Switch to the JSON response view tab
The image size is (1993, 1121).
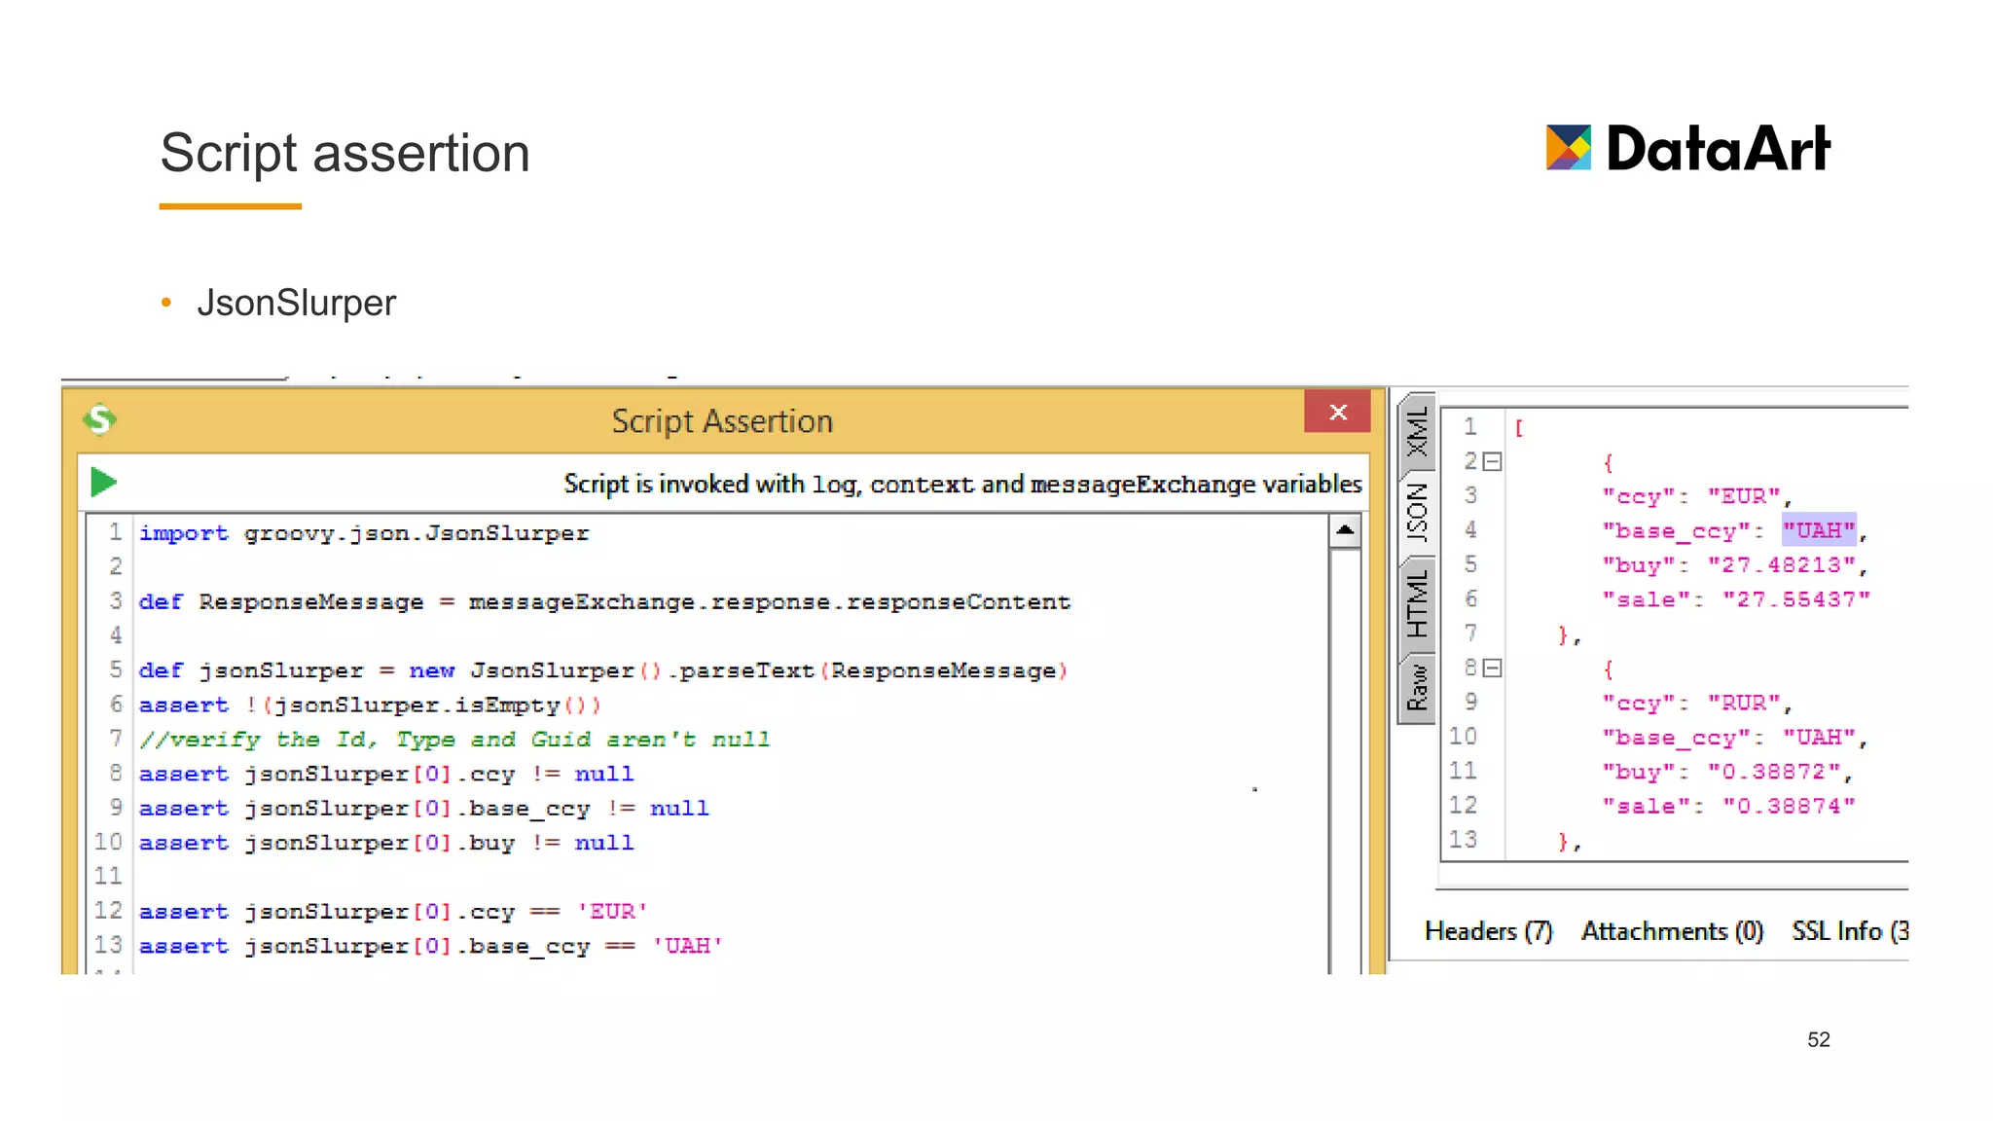point(1418,512)
